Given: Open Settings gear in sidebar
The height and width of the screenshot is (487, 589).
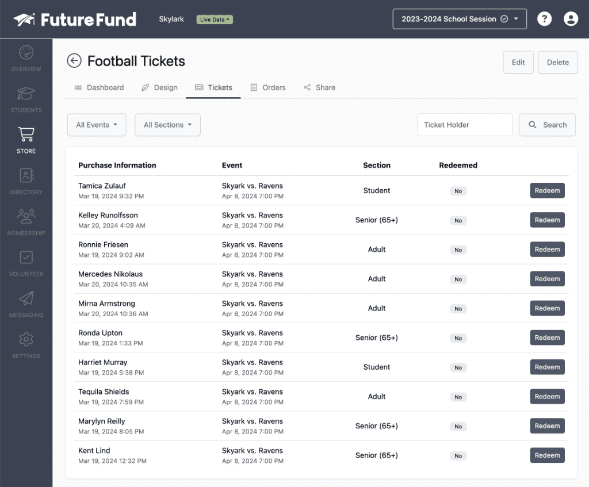Looking at the screenshot, I should click(x=26, y=339).
